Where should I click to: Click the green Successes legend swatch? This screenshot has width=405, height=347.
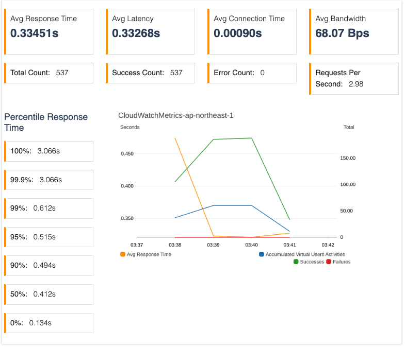[x=296, y=262]
